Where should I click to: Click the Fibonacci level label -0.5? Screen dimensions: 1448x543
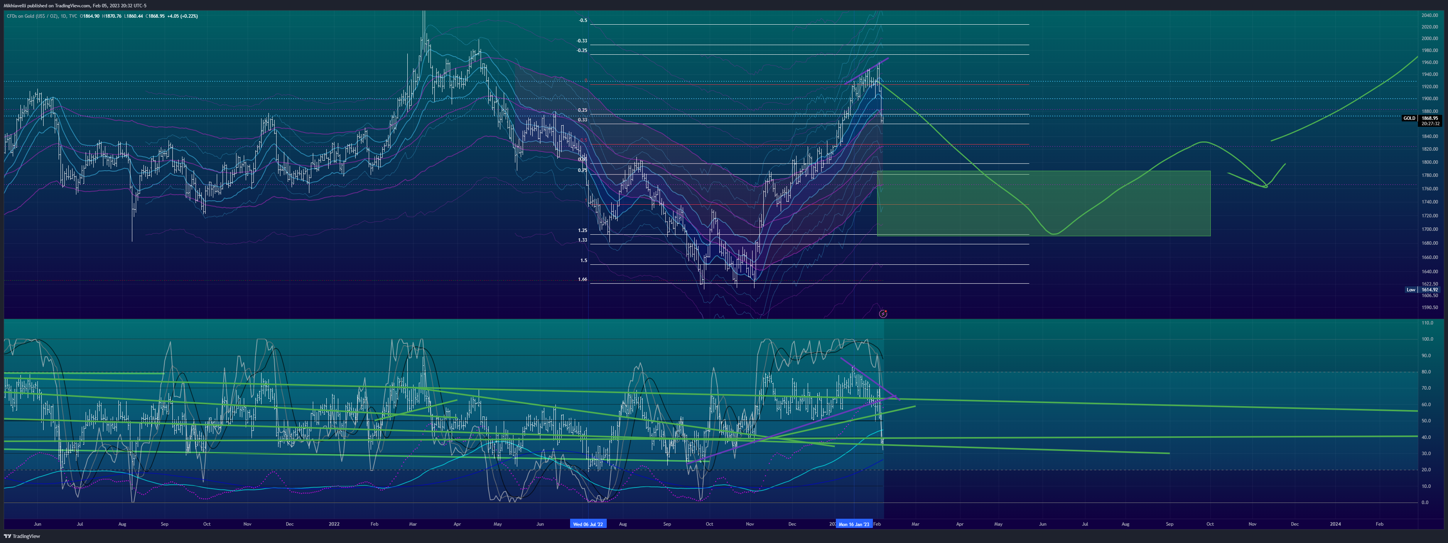tap(583, 21)
